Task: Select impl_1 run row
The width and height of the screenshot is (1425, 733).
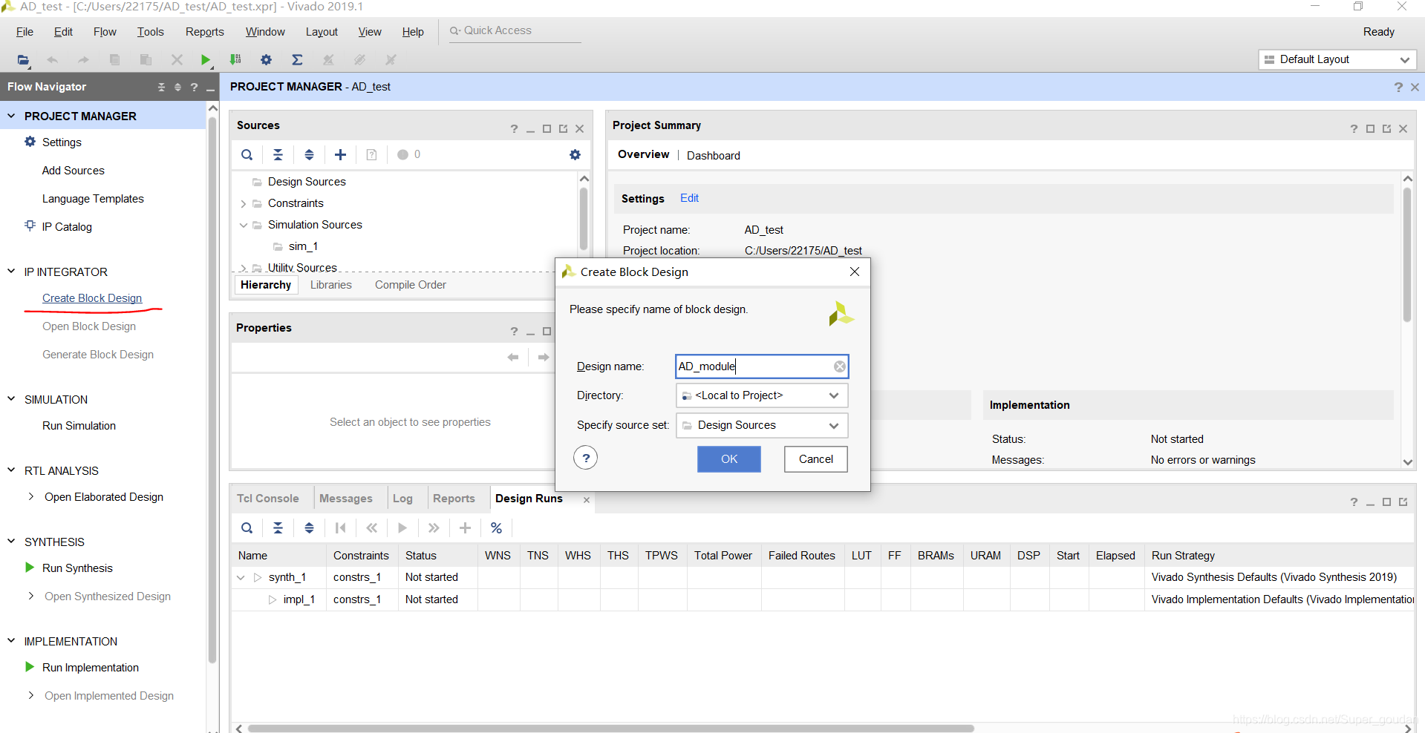Action: point(822,599)
